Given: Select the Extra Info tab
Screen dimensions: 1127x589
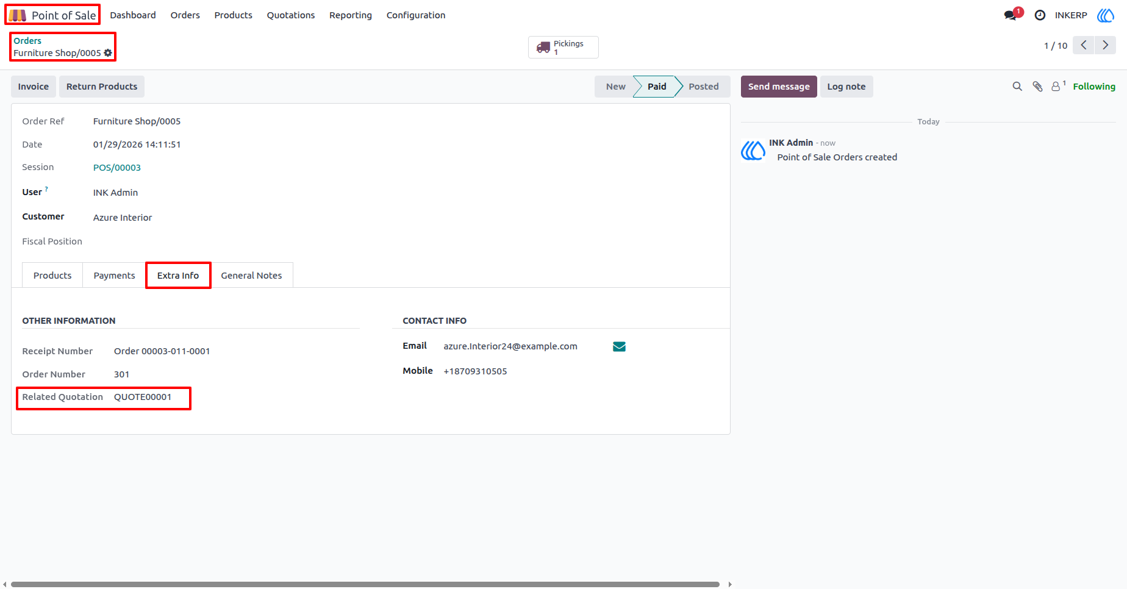Looking at the screenshot, I should click(178, 276).
